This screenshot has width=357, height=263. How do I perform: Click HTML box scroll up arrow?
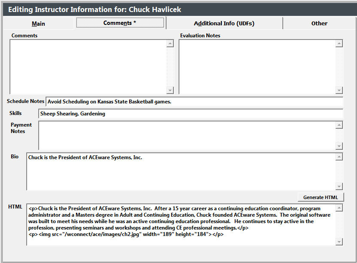tap(339, 208)
